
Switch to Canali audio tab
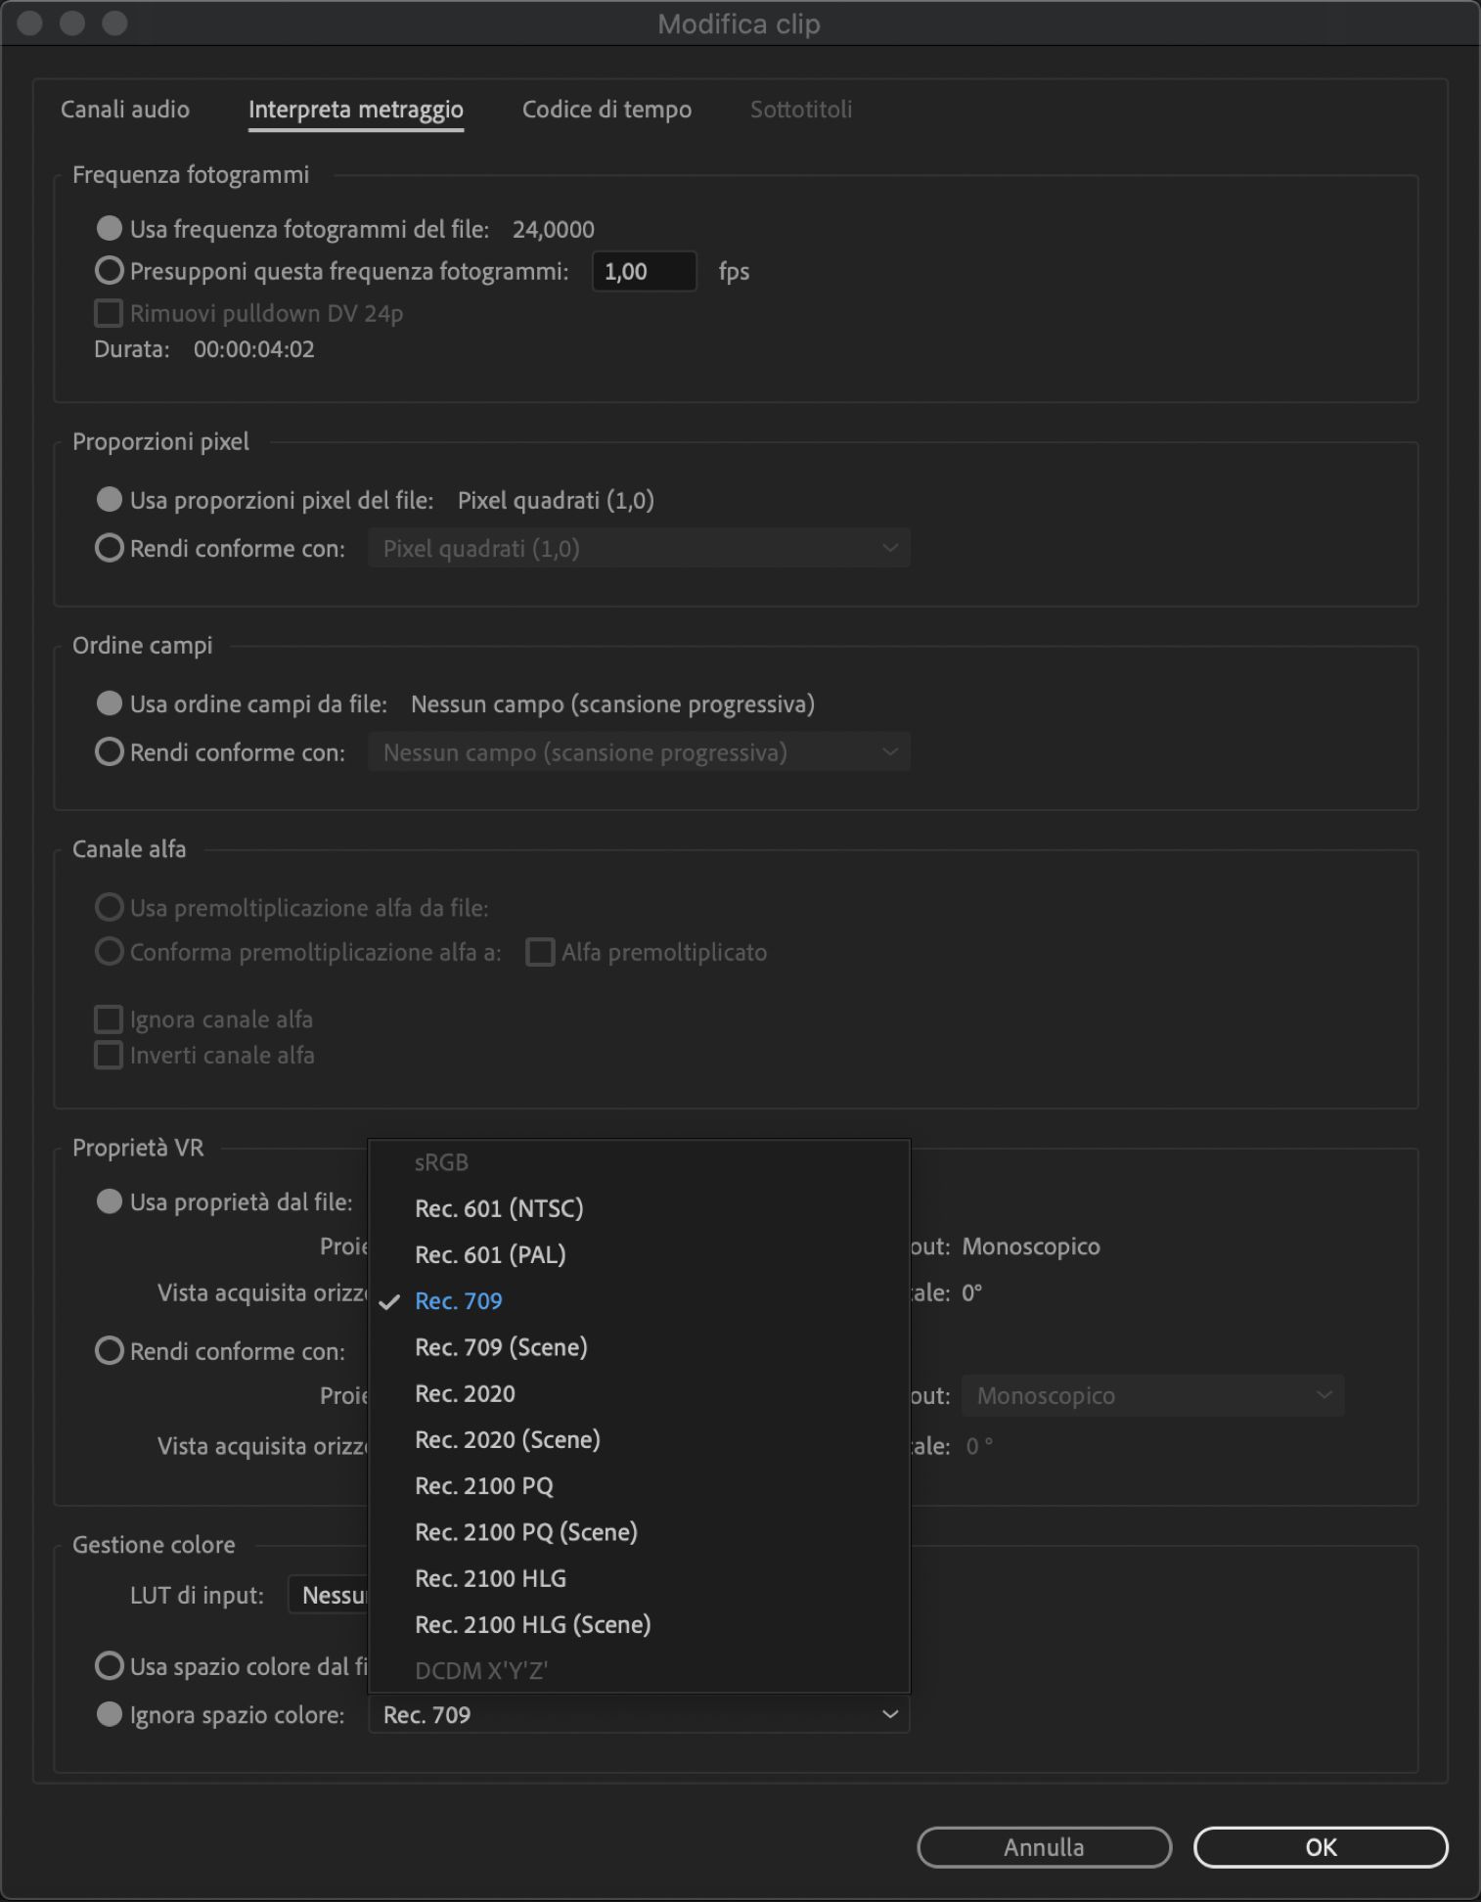pos(125,109)
